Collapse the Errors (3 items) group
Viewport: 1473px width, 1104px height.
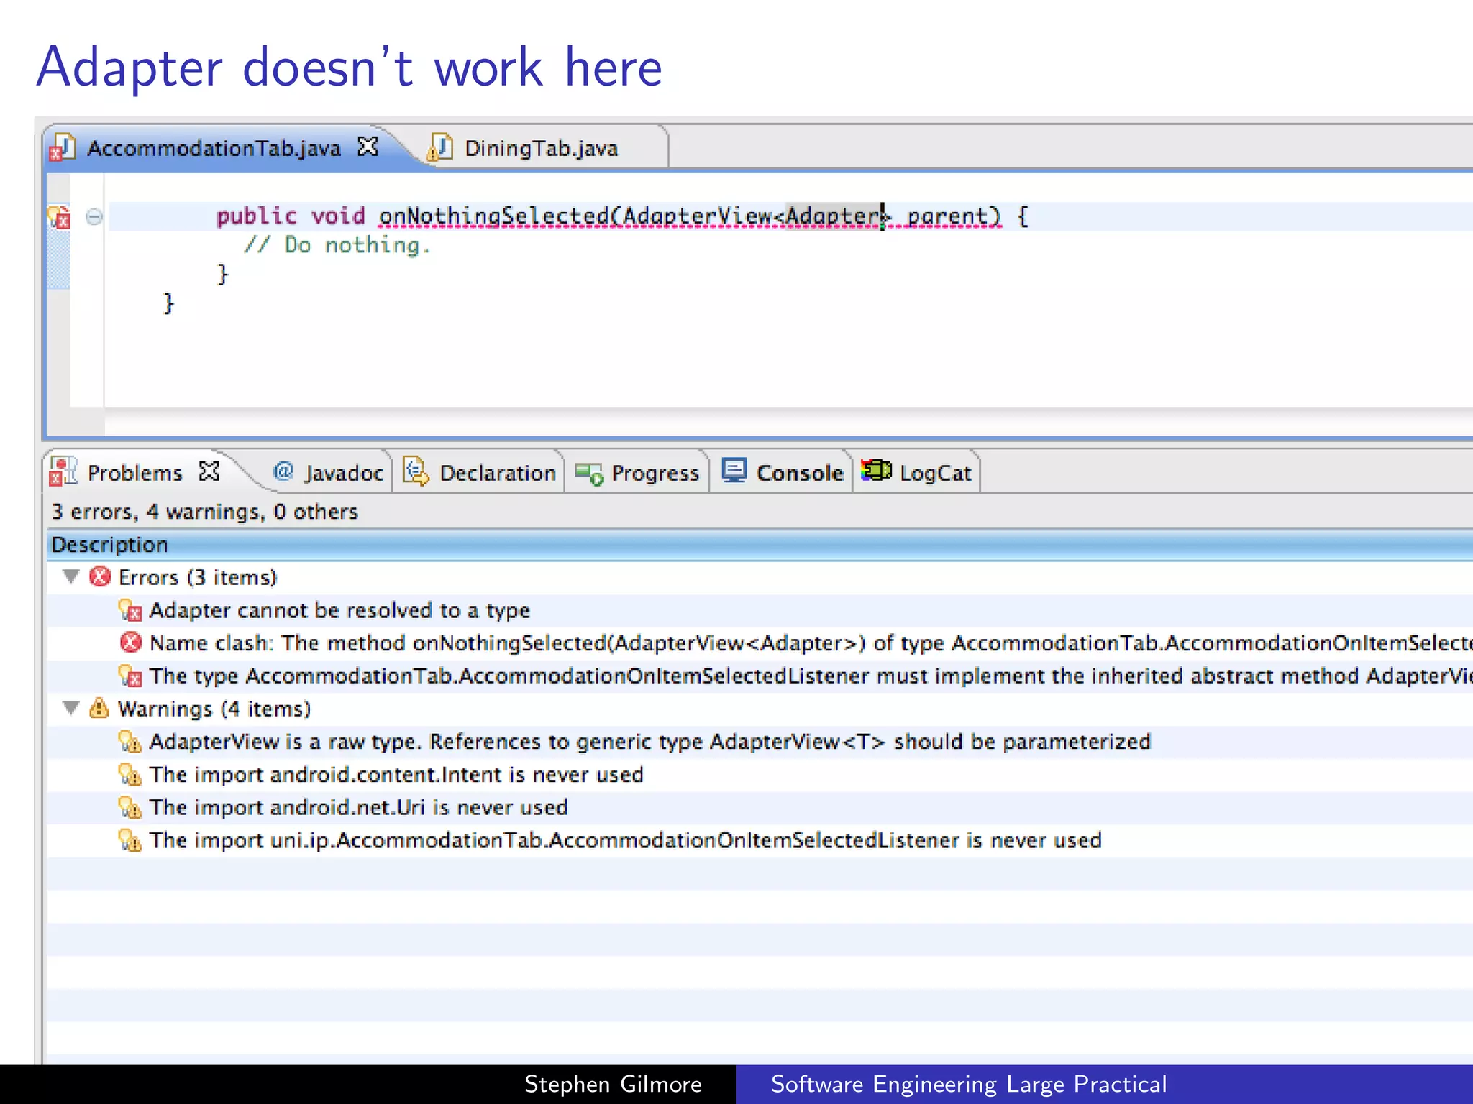coord(70,576)
